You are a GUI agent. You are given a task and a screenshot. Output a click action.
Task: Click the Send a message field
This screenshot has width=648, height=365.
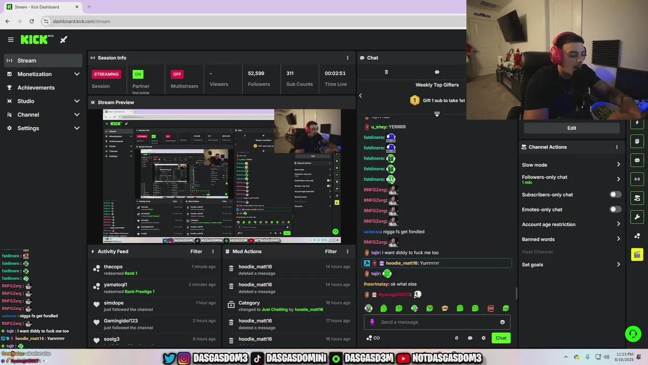437,322
